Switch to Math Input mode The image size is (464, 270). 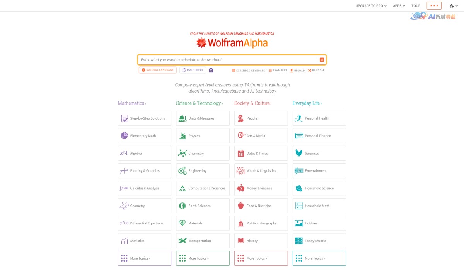[192, 70]
